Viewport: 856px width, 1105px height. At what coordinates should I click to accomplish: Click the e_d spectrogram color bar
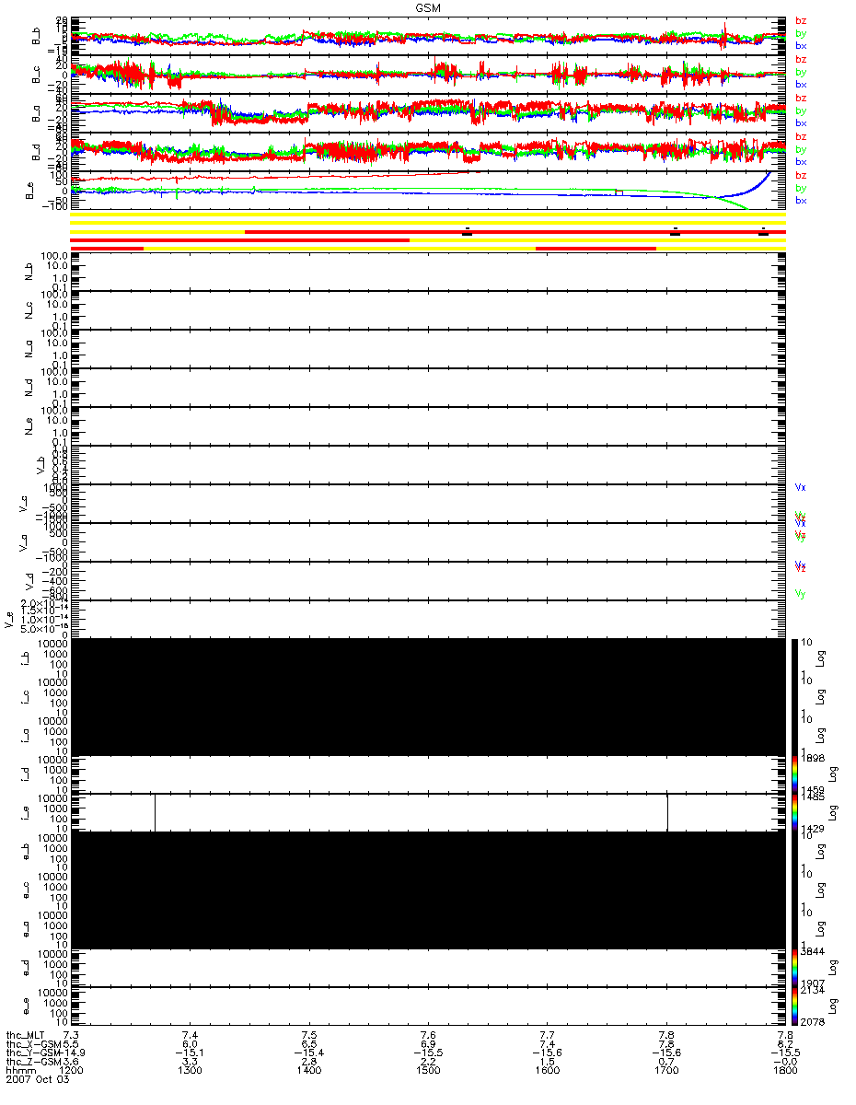(793, 967)
